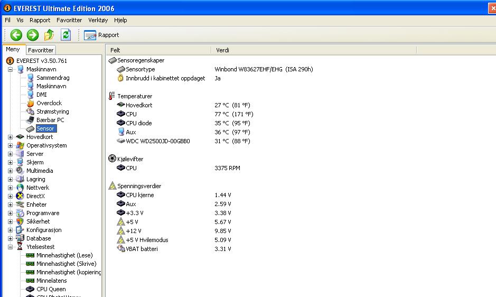This screenshot has height=297, width=496.
Task: Select Minnelatens benchmark item
Action: tap(52, 281)
